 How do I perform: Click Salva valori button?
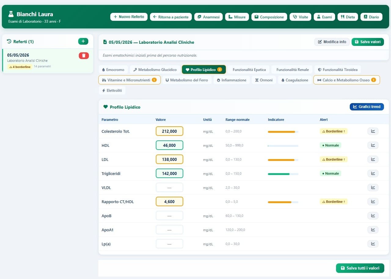(368, 42)
